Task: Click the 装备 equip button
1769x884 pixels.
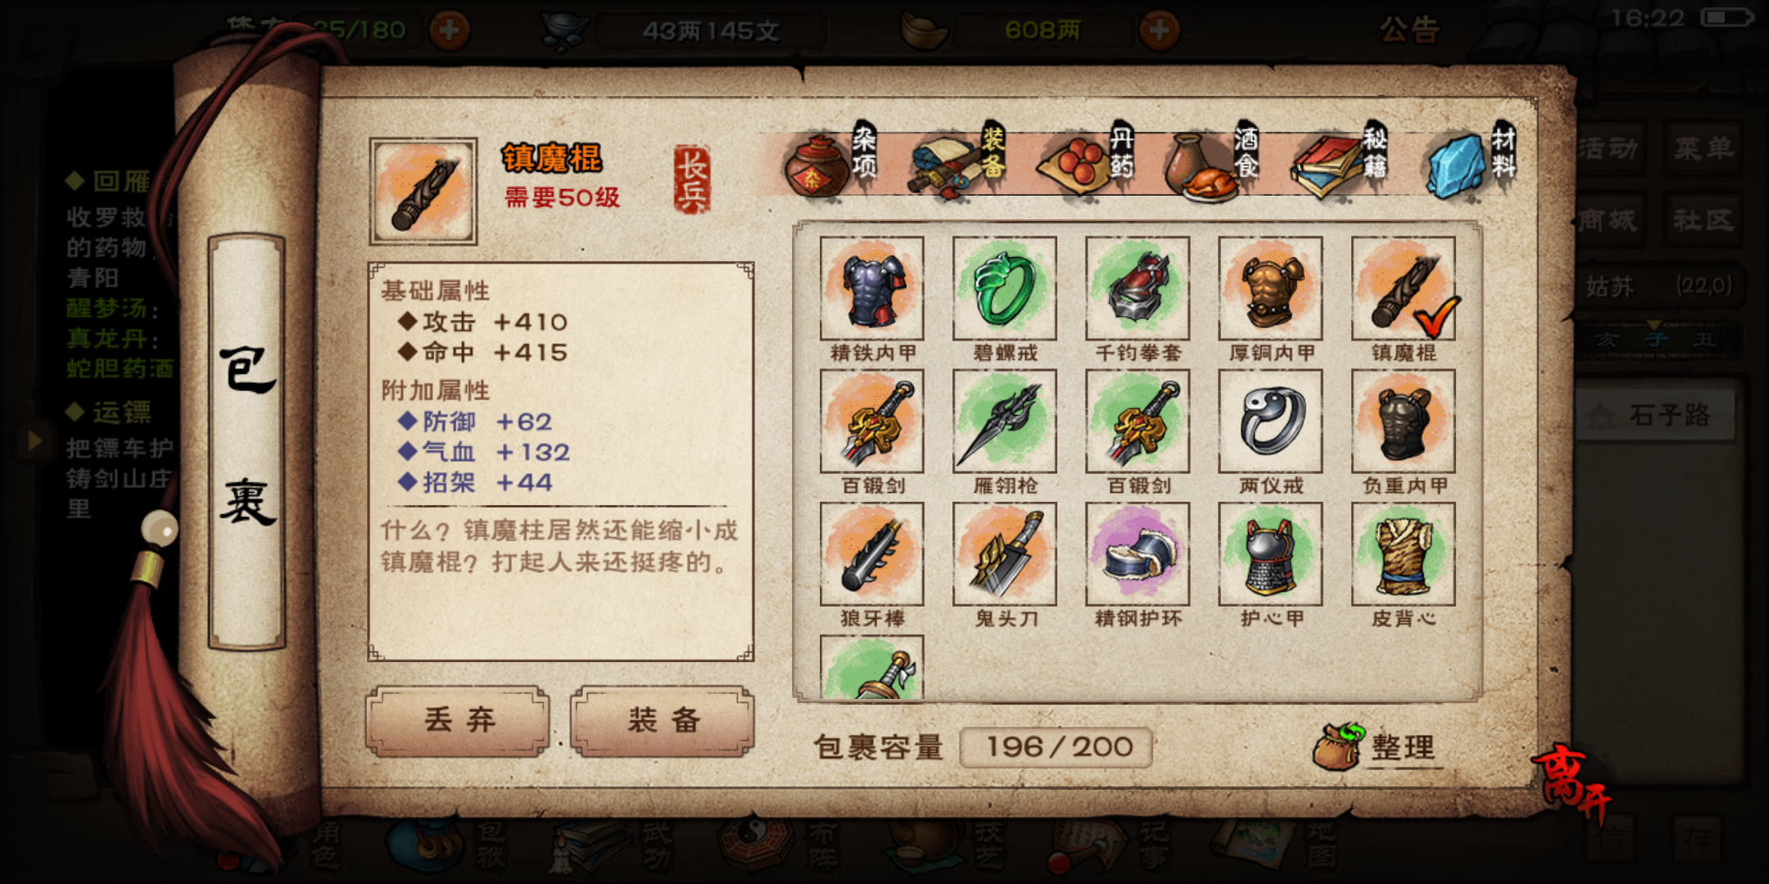Action: pyautogui.click(x=663, y=721)
